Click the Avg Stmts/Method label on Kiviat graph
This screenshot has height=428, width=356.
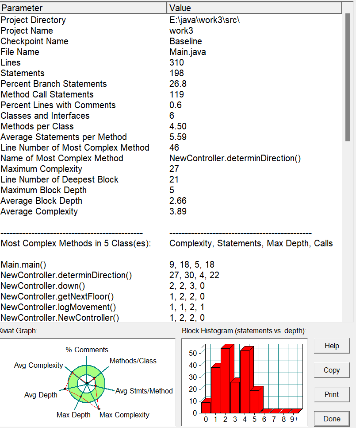pyautogui.click(x=144, y=391)
